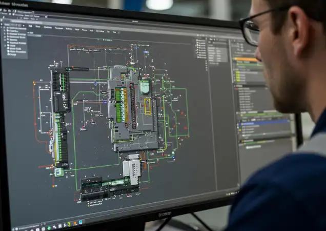Click the properties table in the middle-right panel

coord(218,54)
